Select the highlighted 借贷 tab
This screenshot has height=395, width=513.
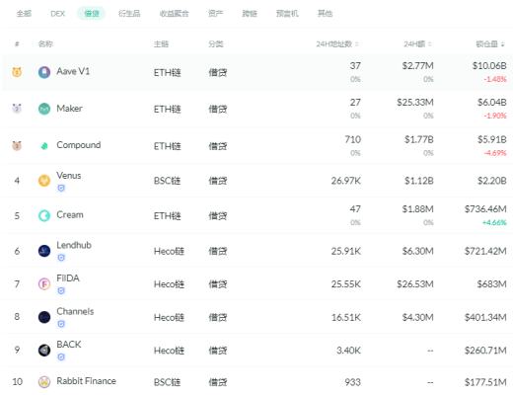coord(92,13)
